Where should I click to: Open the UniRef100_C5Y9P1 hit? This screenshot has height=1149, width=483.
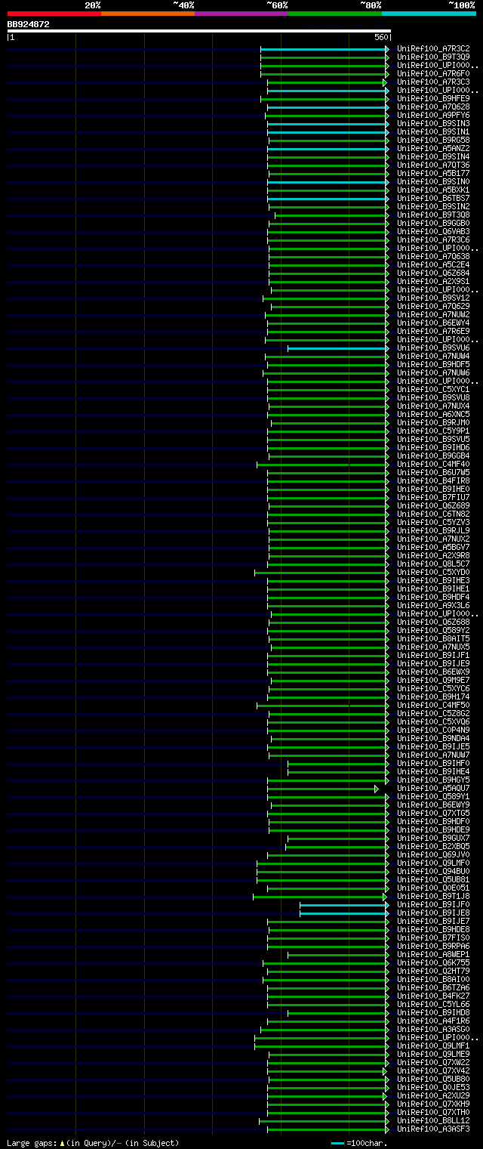tap(433, 431)
